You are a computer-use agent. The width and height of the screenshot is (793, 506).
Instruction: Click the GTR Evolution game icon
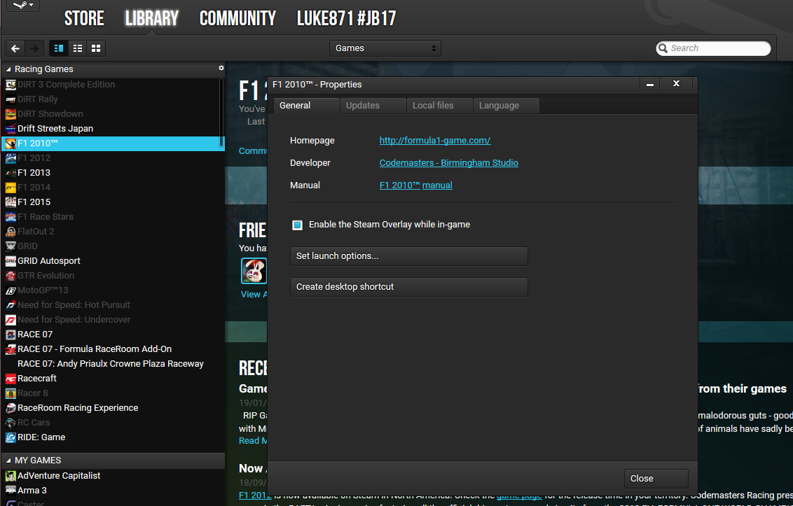coord(11,276)
